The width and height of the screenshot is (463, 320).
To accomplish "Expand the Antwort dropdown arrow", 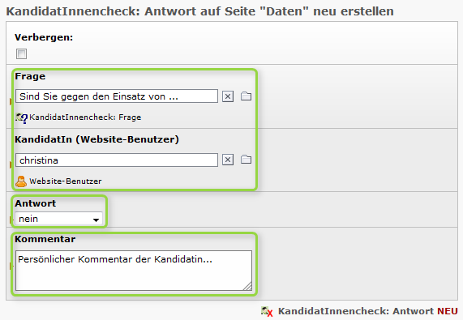I will click(96, 220).
